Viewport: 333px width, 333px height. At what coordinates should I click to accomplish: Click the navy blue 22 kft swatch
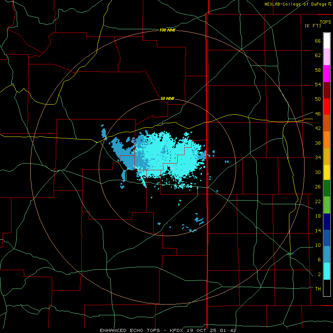tap(327, 222)
